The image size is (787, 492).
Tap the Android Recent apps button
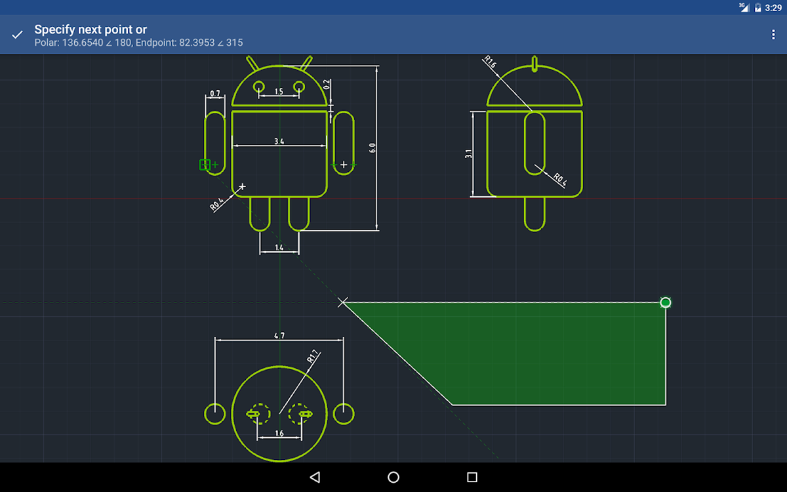472,477
